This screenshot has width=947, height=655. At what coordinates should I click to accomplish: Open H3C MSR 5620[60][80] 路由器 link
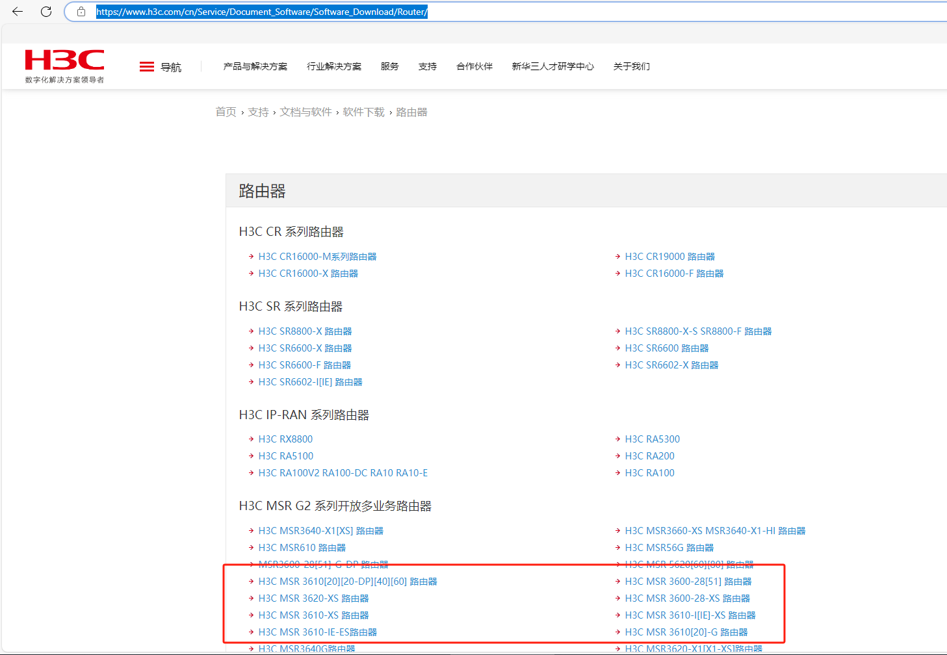click(x=690, y=564)
